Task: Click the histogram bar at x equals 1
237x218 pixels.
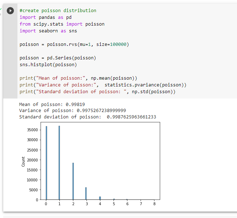Action: click(59, 163)
